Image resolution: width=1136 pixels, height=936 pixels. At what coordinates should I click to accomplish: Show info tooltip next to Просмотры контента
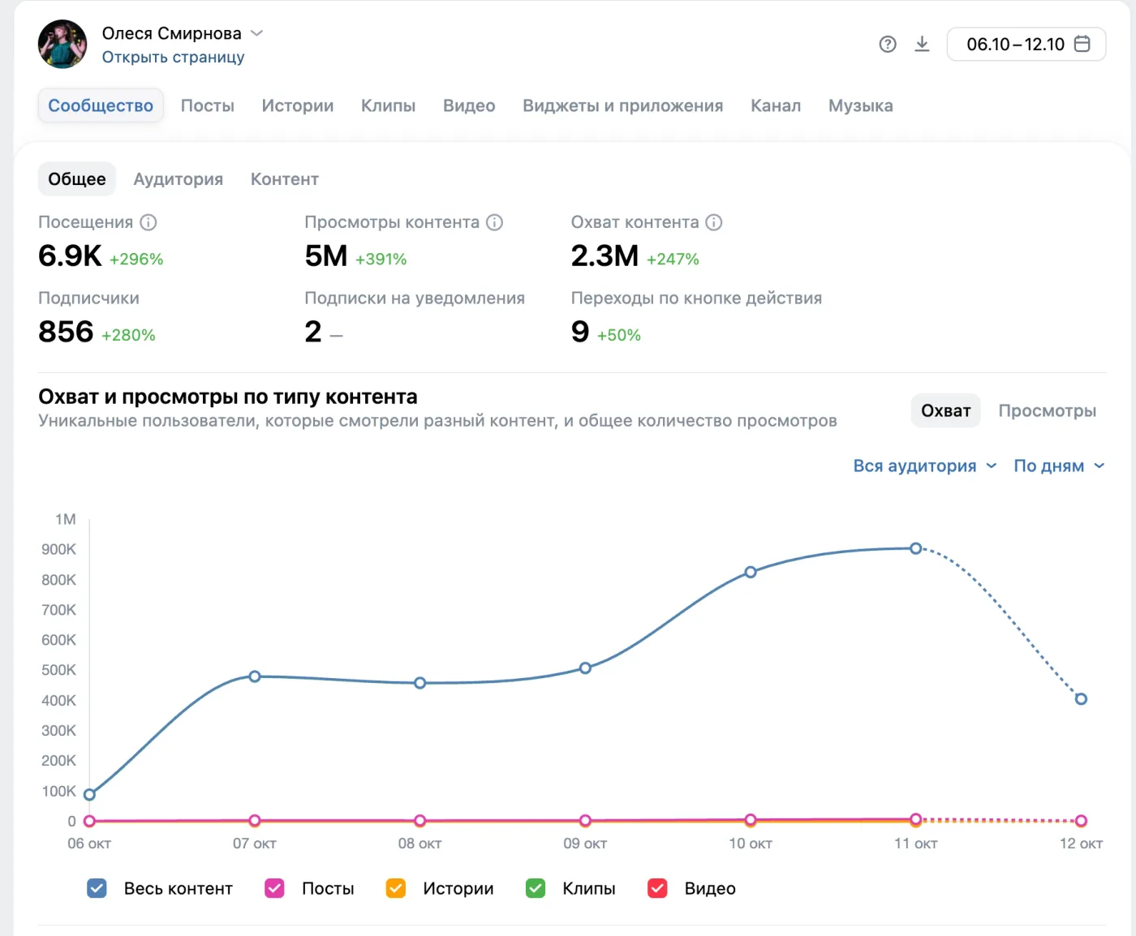coord(495,222)
